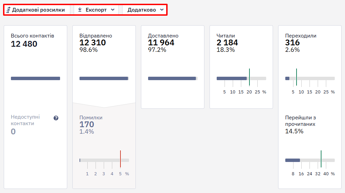Click the Додаткові розсилки arrows icon

[x=8, y=10]
